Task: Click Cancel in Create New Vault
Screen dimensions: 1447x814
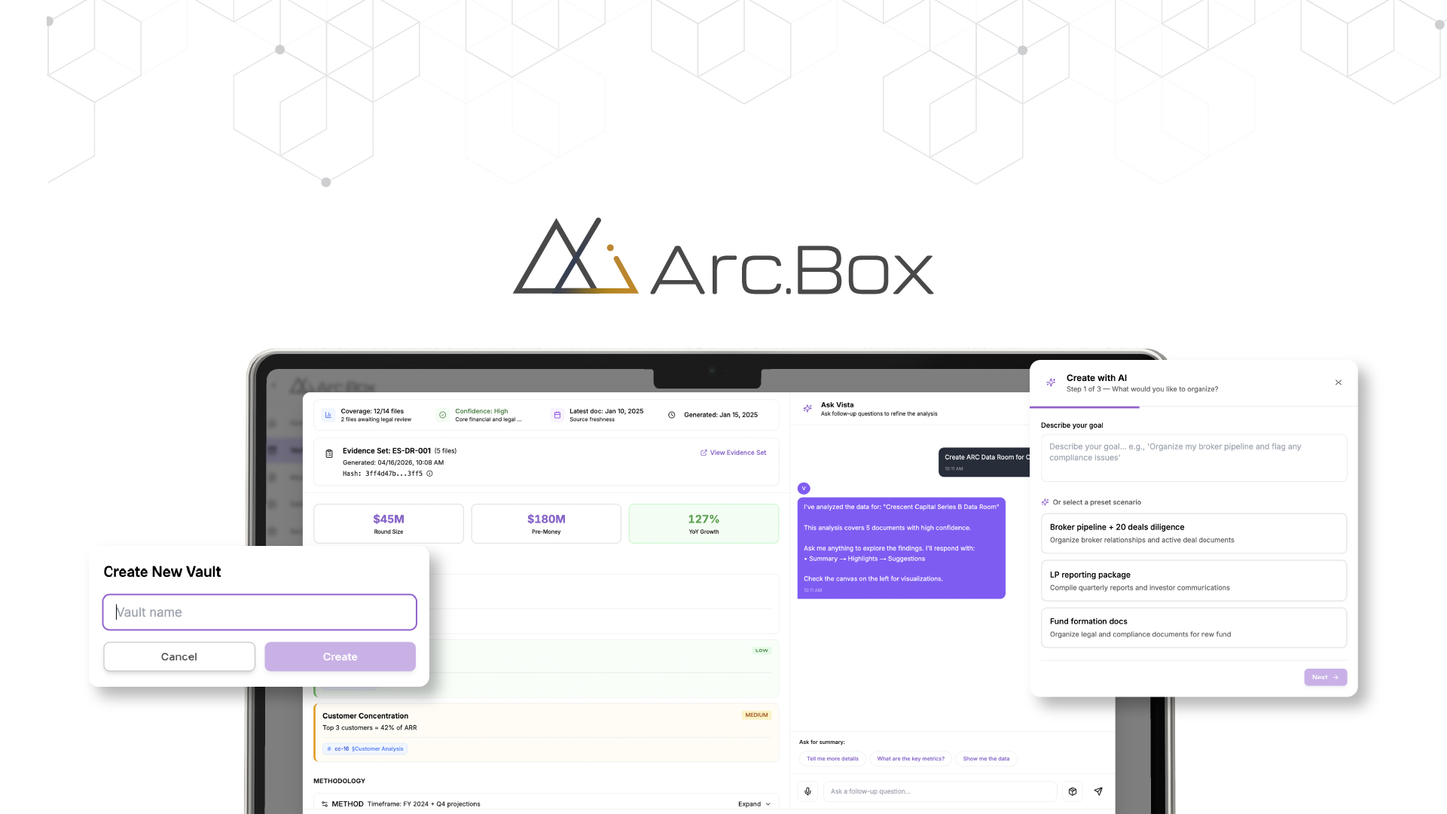Action: [179, 657]
